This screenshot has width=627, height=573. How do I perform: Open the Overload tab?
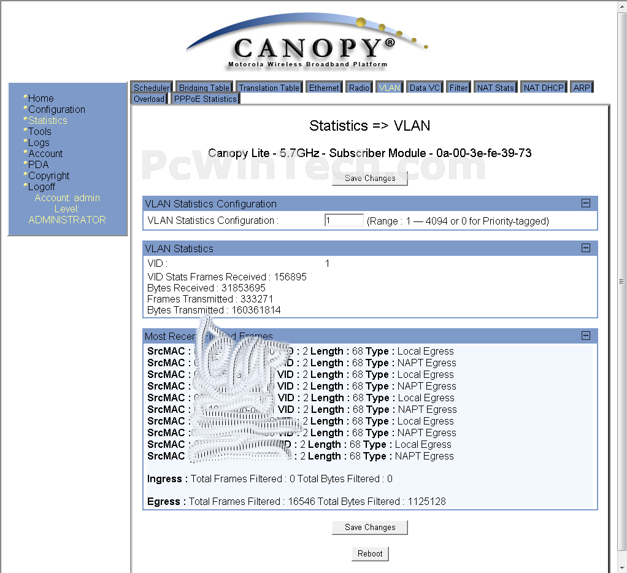point(149,99)
